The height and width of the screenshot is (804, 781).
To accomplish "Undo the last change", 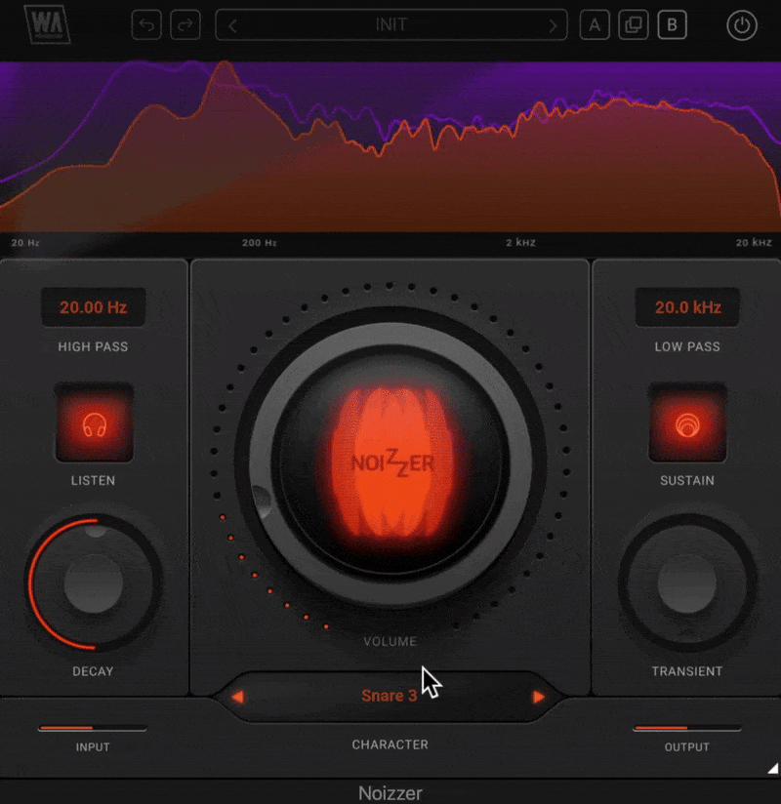I will (x=146, y=24).
